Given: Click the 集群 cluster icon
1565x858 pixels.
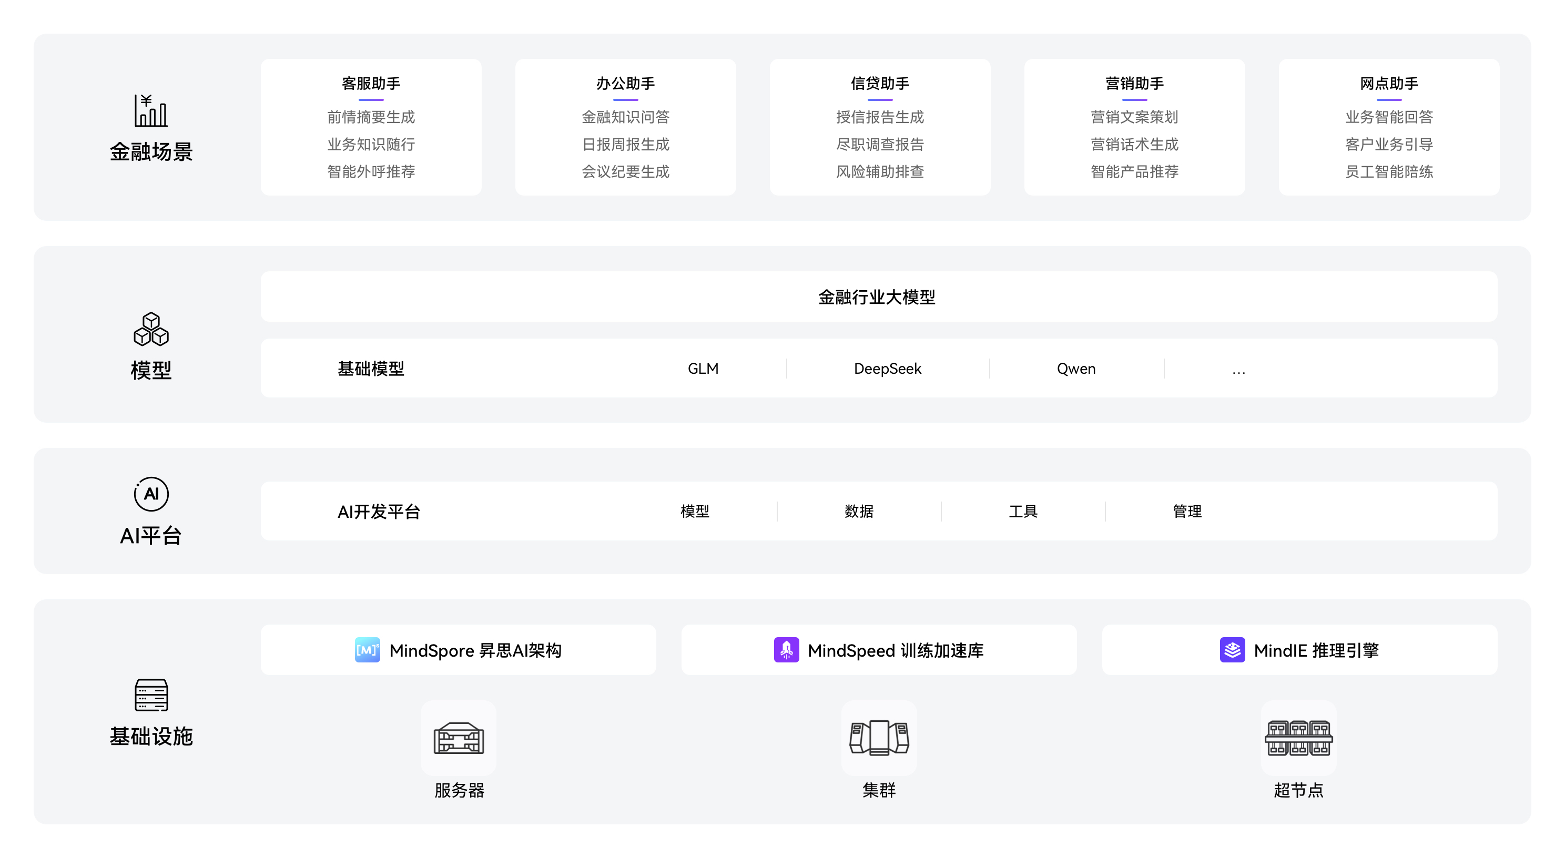Looking at the screenshot, I should click(x=879, y=738).
